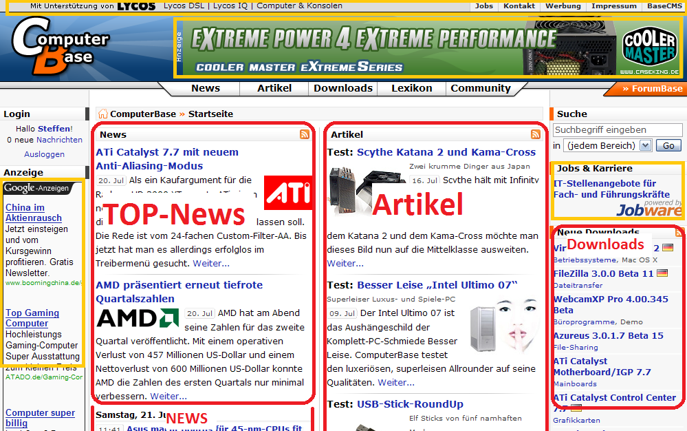
Task: Open the search area dropdown
Action: [607, 145]
